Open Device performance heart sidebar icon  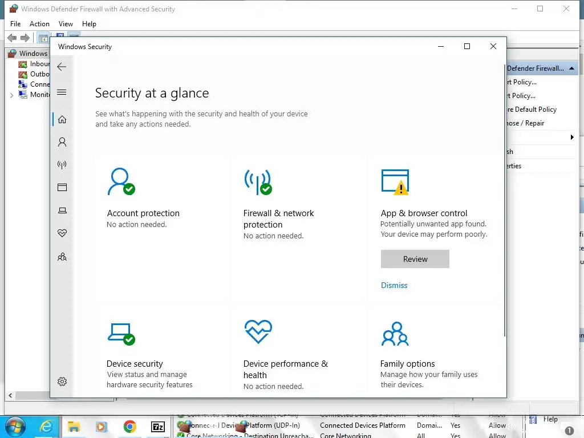[62, 233]
